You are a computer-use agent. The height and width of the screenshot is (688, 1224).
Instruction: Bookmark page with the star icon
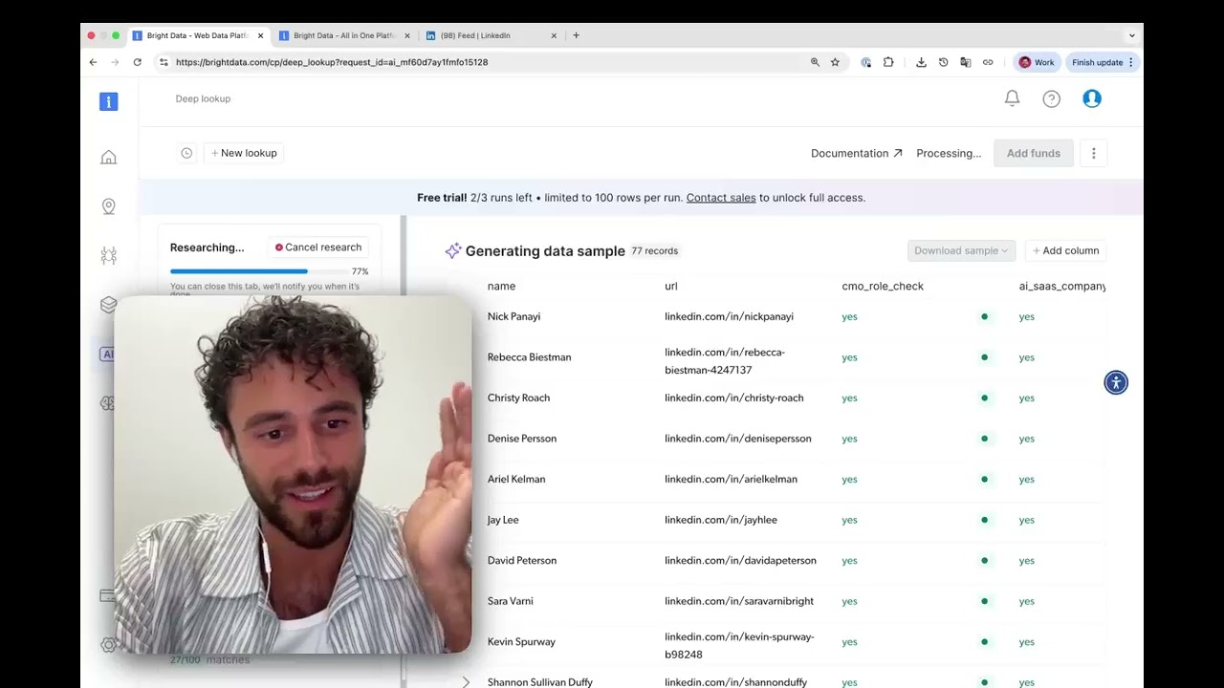pyautogui.click(x=835, y=62)
